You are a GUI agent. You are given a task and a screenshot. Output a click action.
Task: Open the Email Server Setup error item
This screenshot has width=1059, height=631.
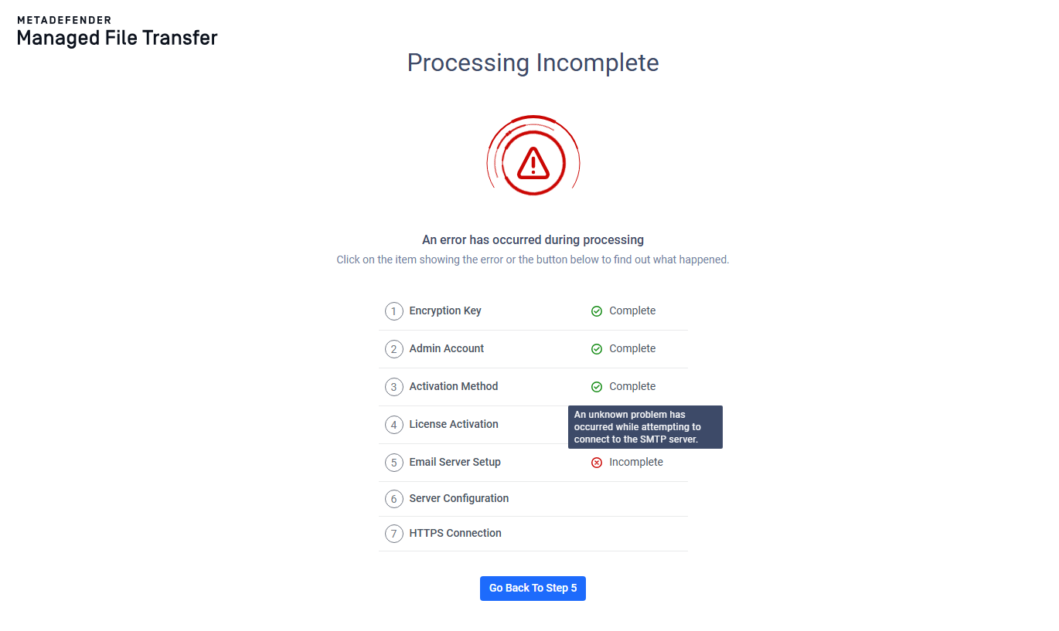[455, 462]
